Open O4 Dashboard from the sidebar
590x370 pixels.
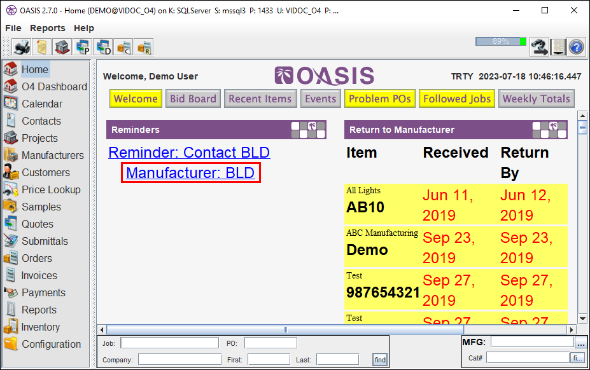click(x=54, y=86)
